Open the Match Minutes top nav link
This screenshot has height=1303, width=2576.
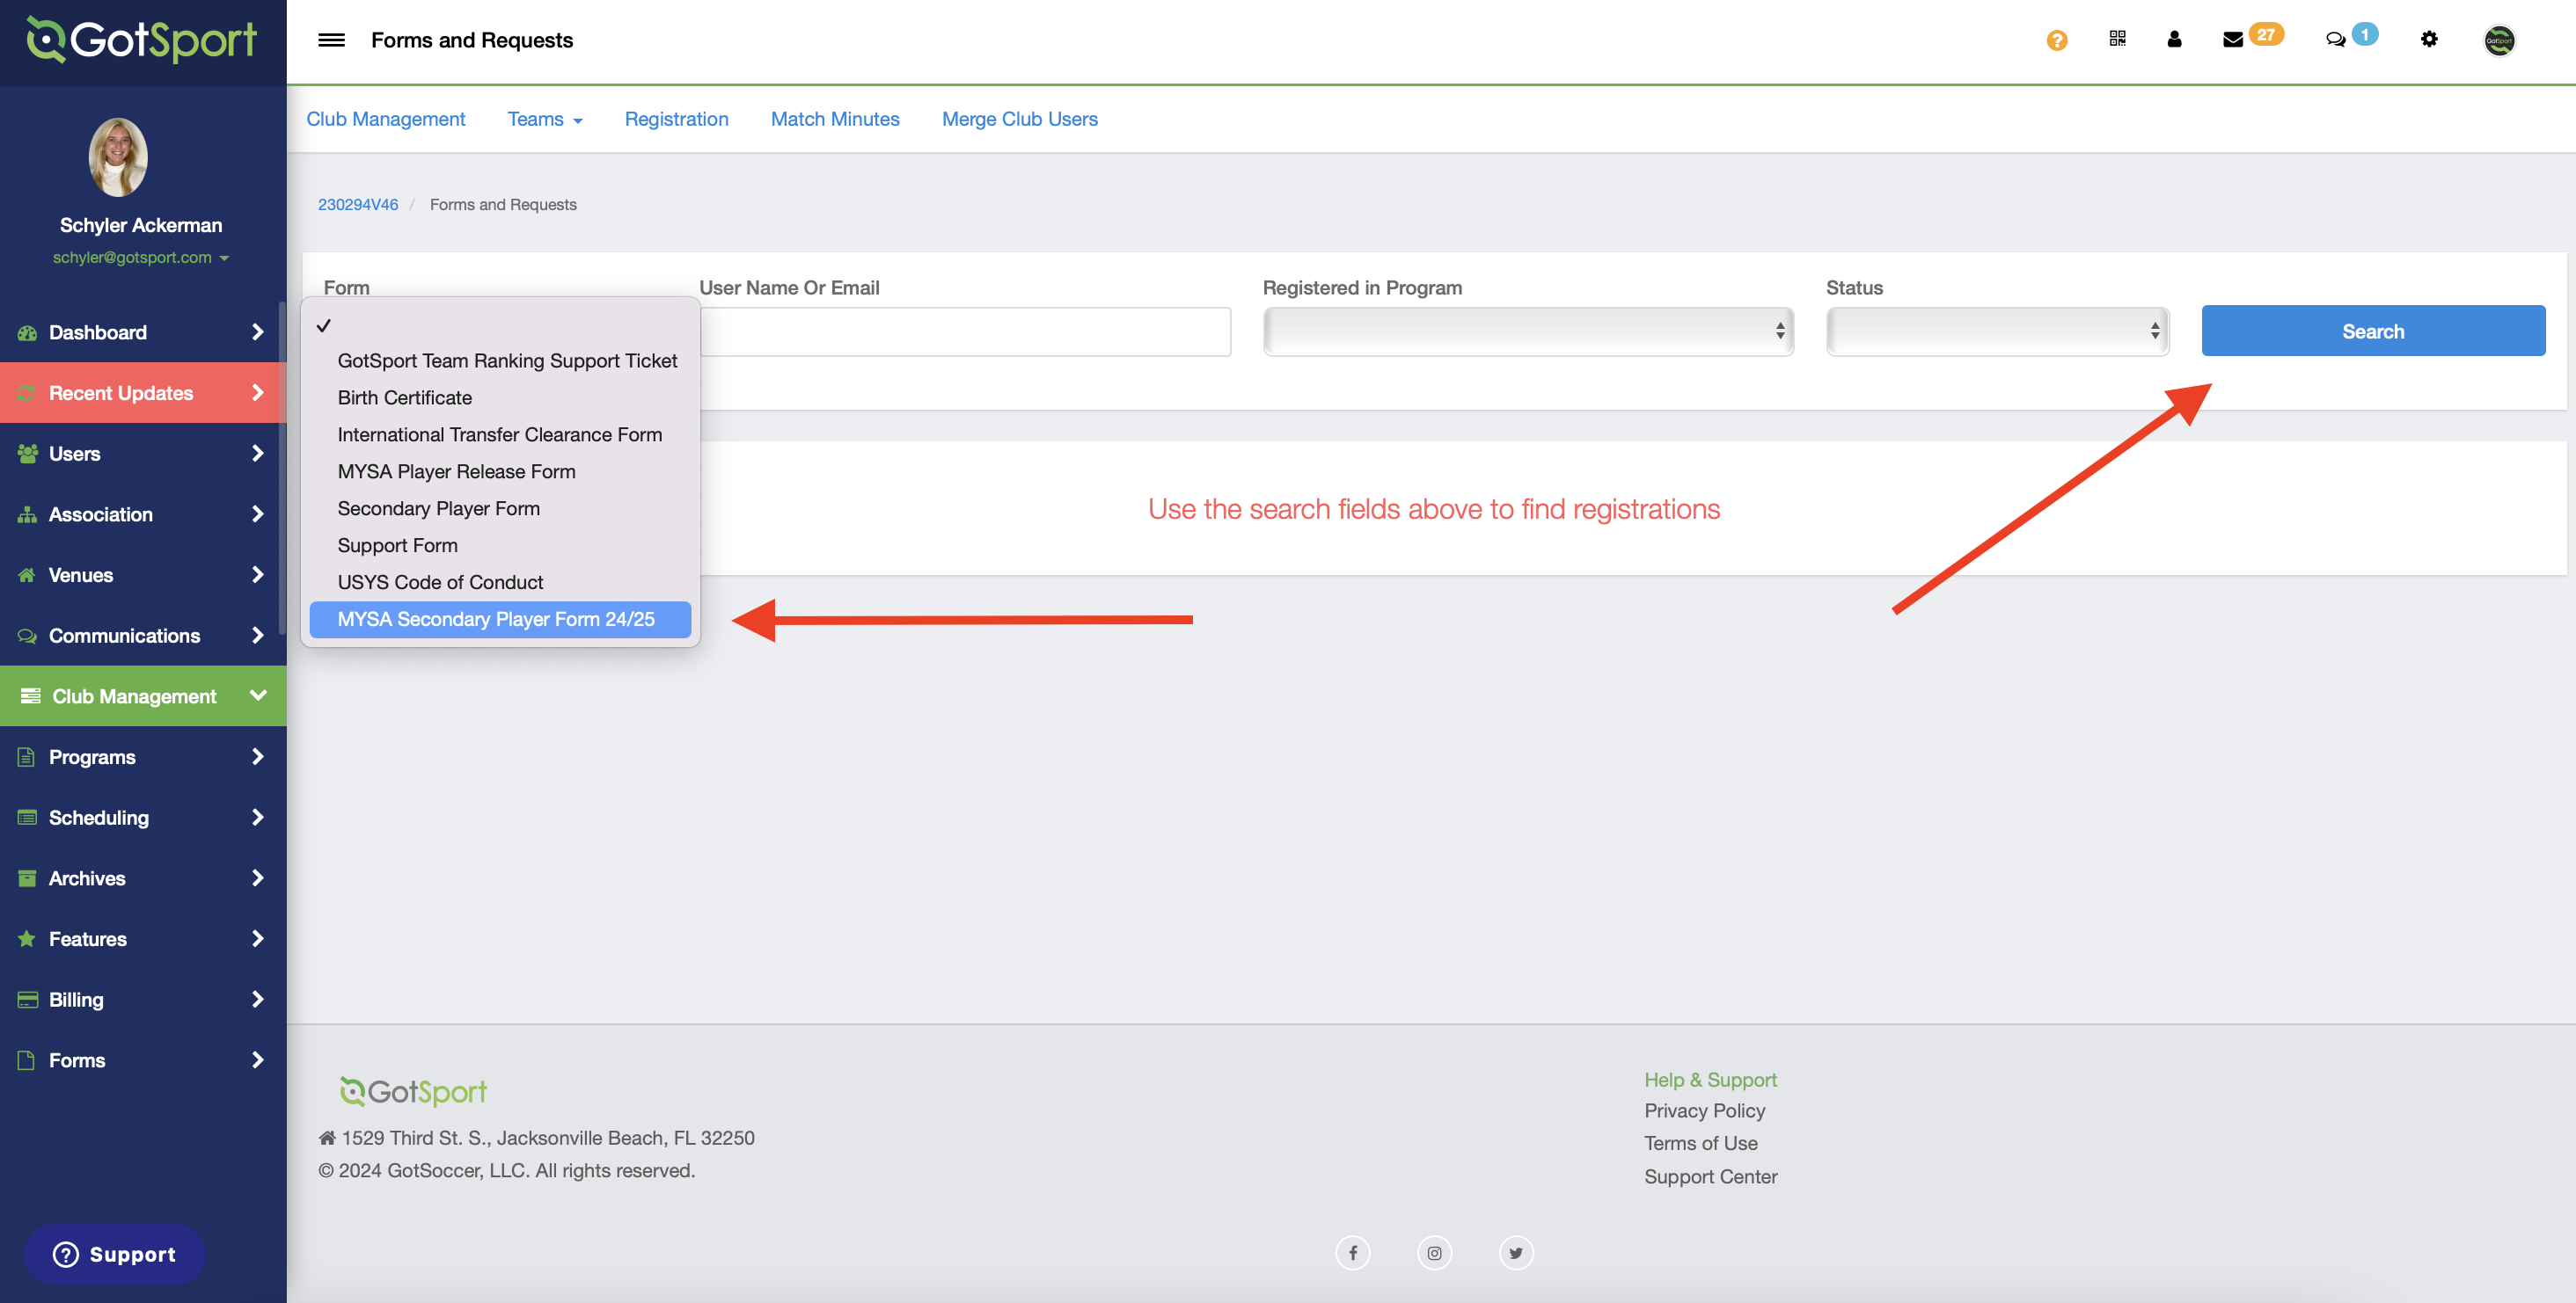click(x=835, y=119)
